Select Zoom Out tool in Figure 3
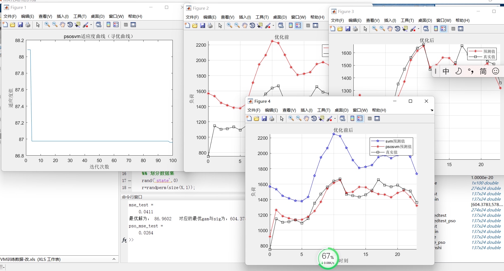Viewport: 504px width, 271px height. 382,29
